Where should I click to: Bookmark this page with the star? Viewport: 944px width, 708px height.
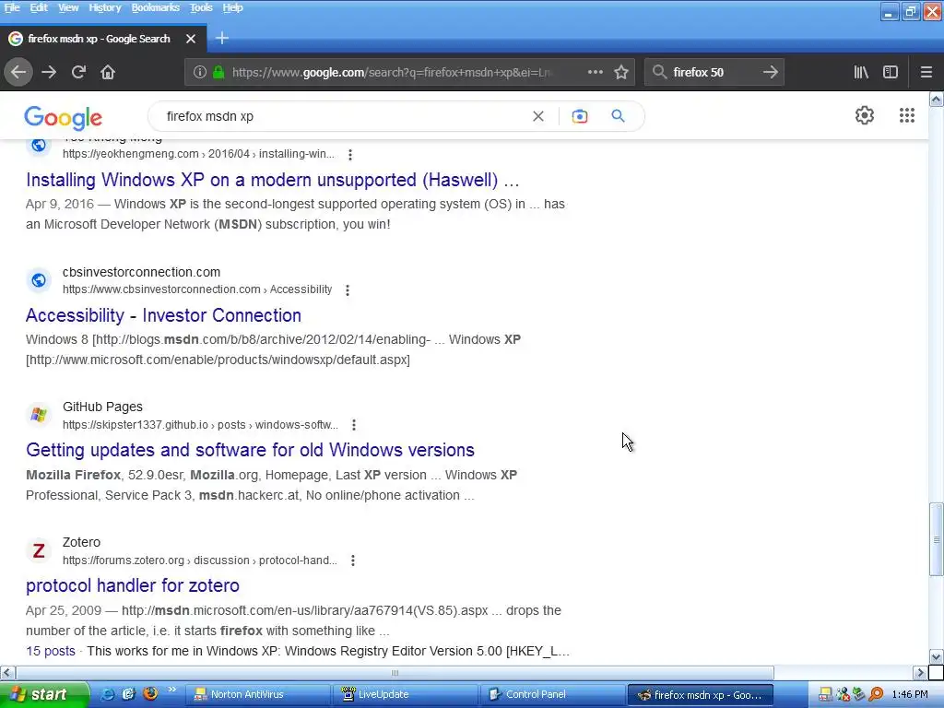(621, 72)
